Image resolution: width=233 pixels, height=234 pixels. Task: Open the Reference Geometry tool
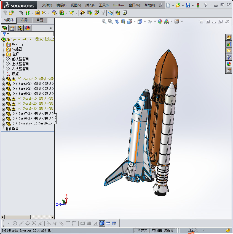pyautogui.click(x=72, y=13)
